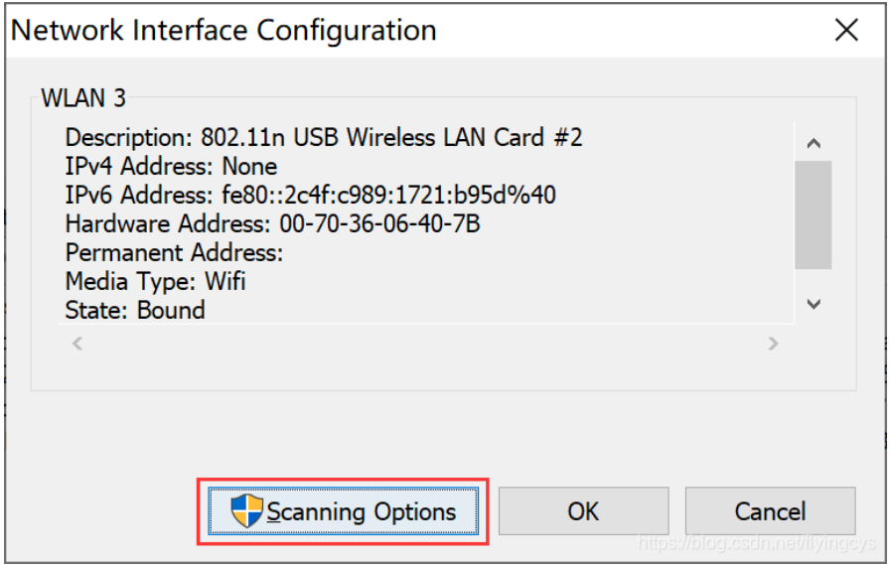The width and height of the screenshot is (894, 568).
Task: Click the Permanent Address line
Action: click(x=174, y=253)
